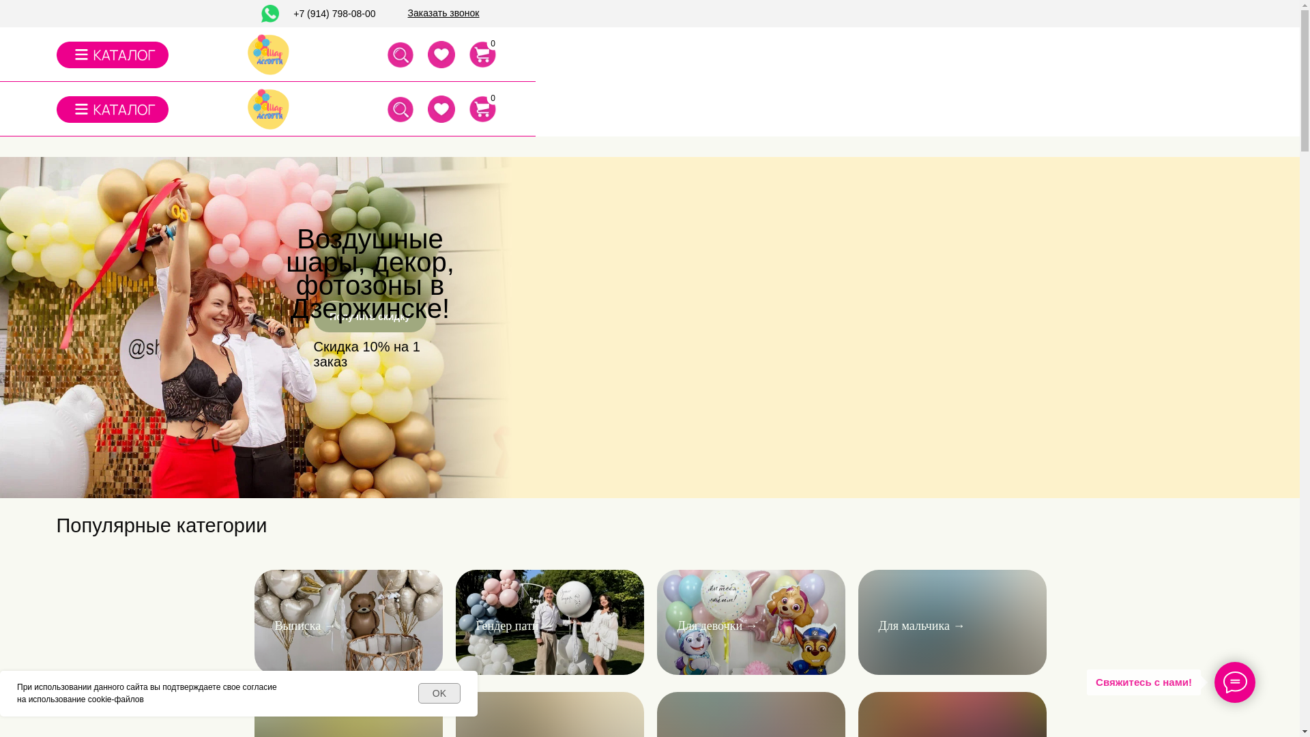Click the 'Свяжитесь с нами!' label
Screen dimensions: 1310x737
click(x=1144, y=682)
